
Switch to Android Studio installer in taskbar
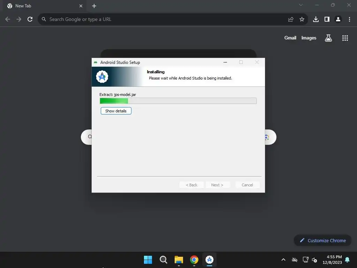[x=210, y=260]
